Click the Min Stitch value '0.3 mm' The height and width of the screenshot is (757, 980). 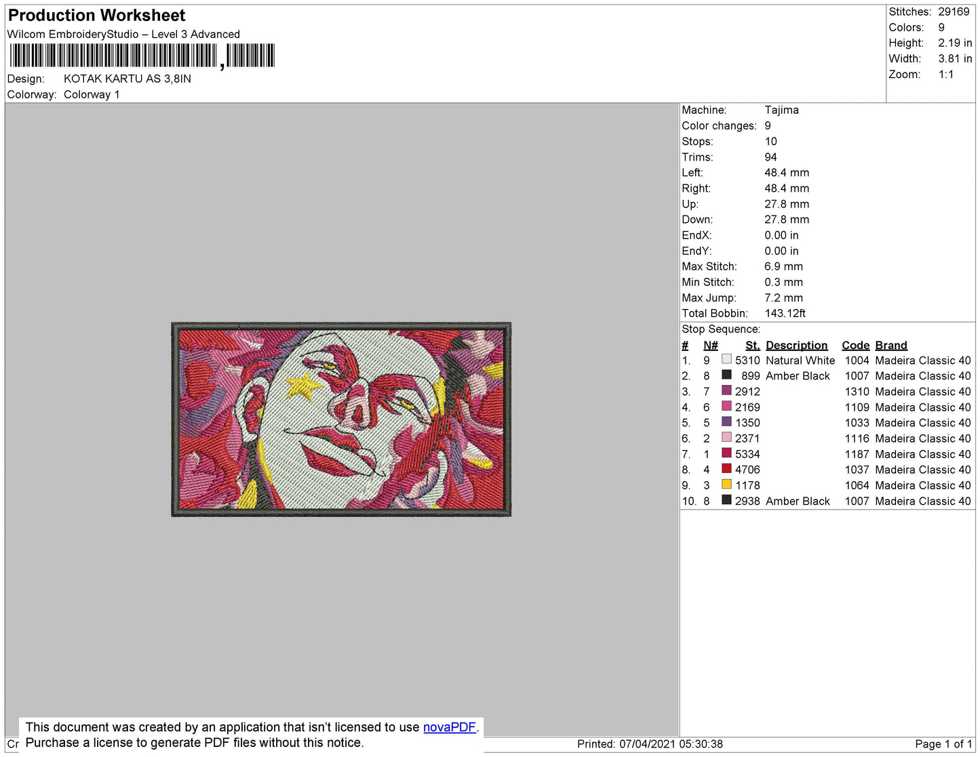783,282
